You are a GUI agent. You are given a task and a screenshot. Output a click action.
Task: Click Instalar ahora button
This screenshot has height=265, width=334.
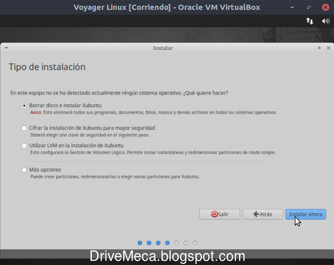click(306, 214)
